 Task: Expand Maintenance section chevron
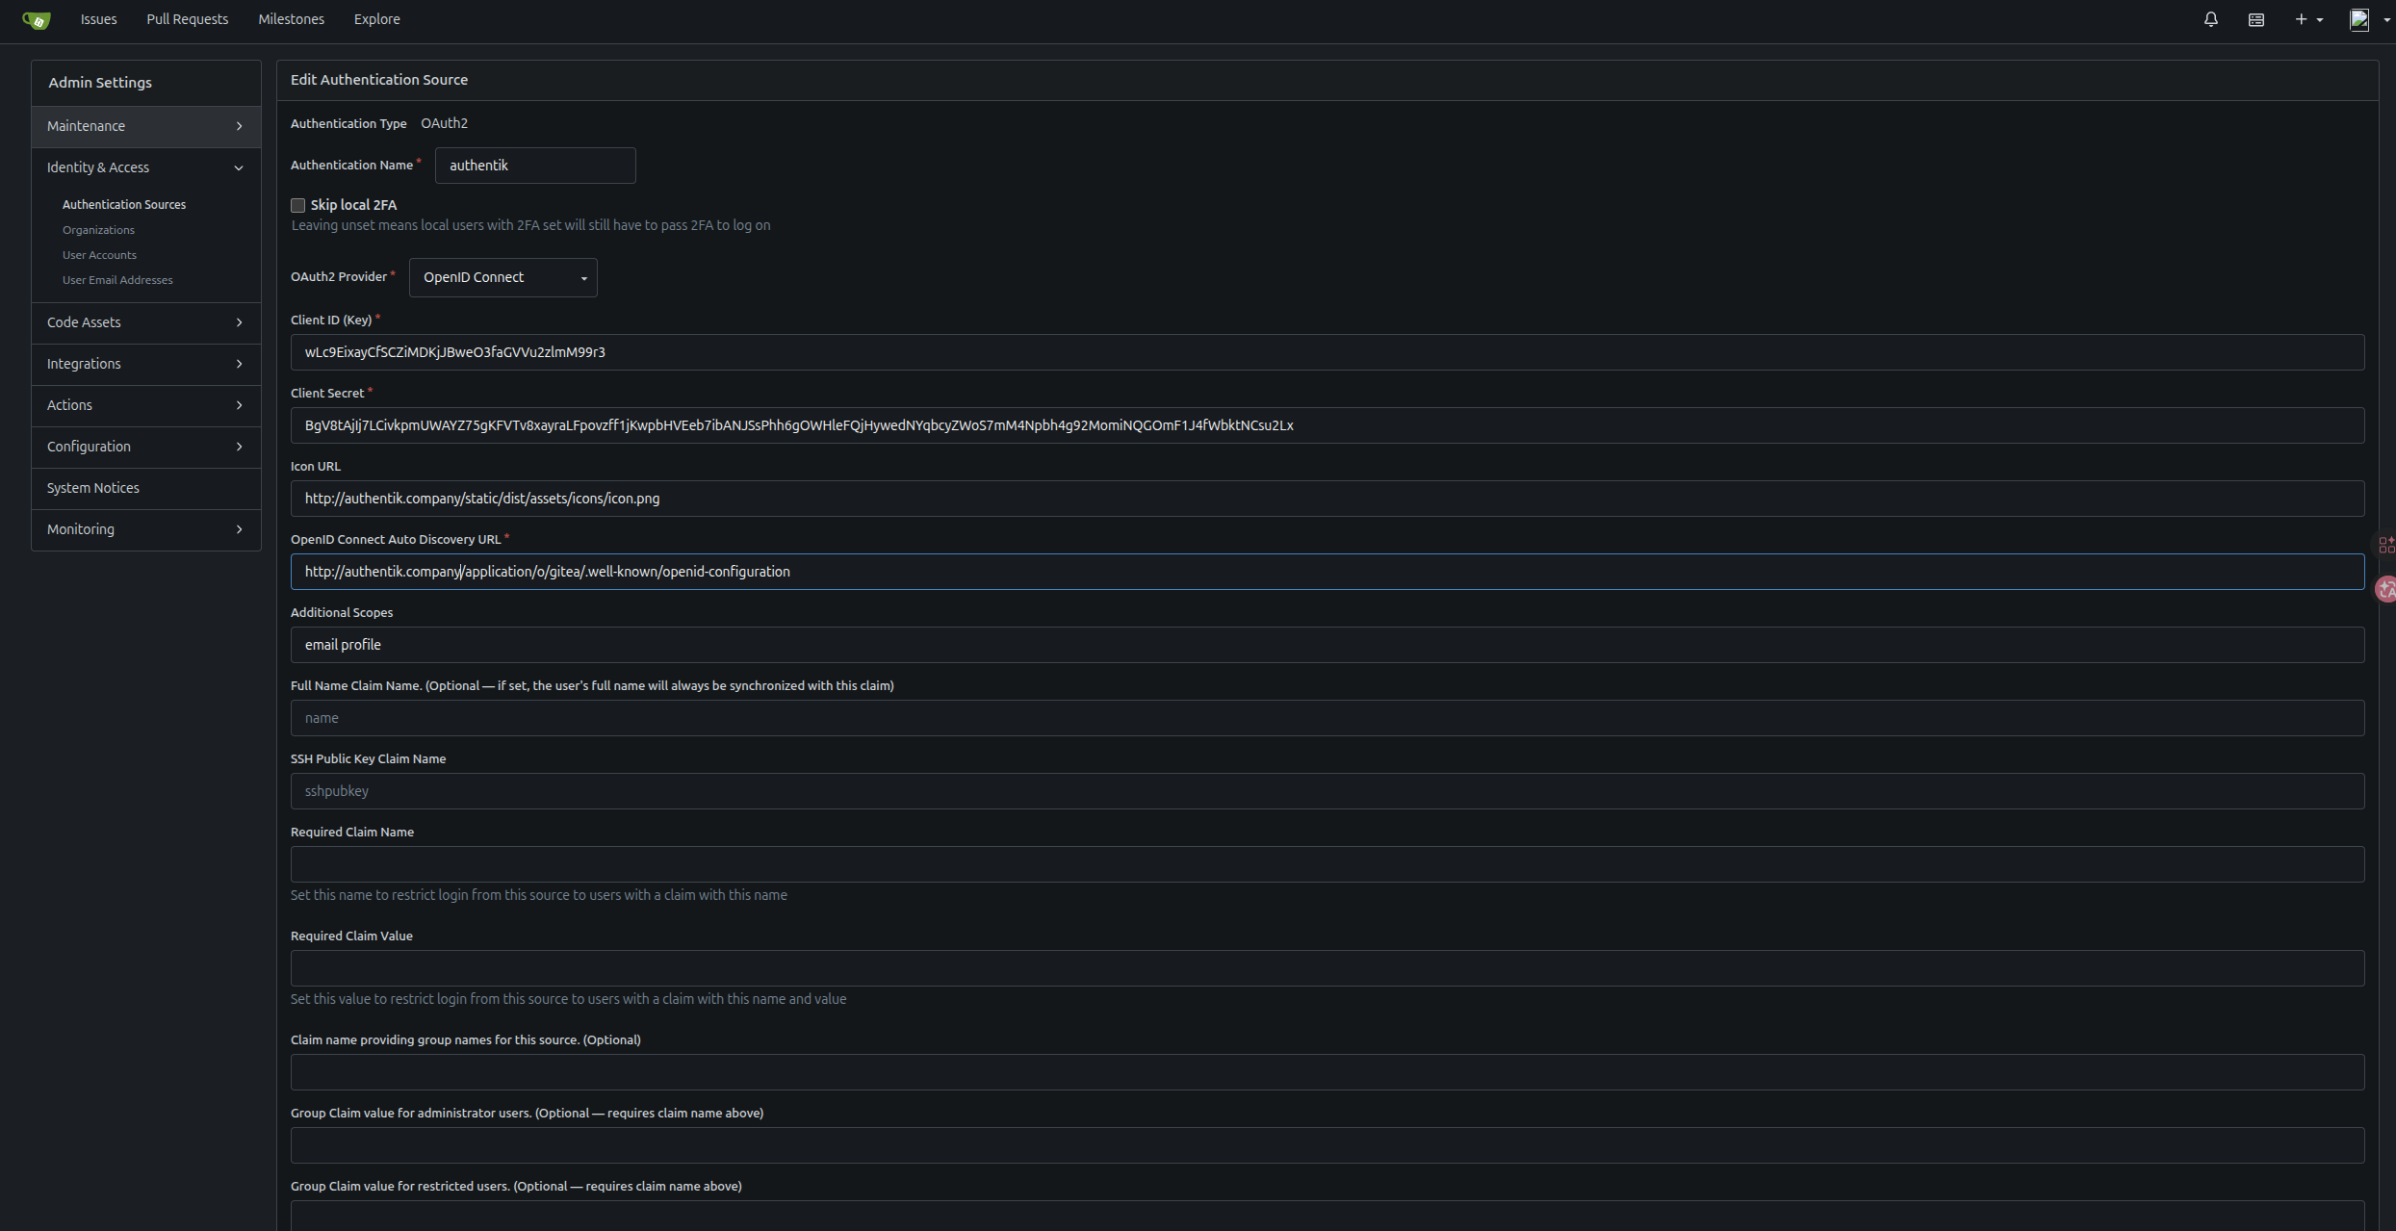tap(239, 126)
